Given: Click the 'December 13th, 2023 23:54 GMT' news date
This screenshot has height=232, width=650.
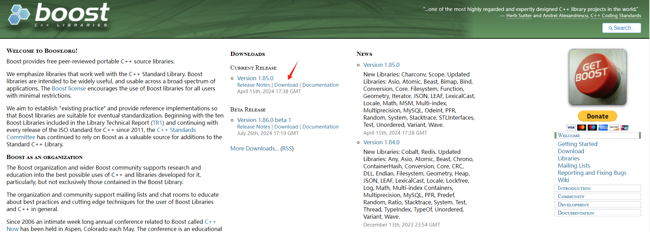Looking at the screenshot, I should click(401, 225).
